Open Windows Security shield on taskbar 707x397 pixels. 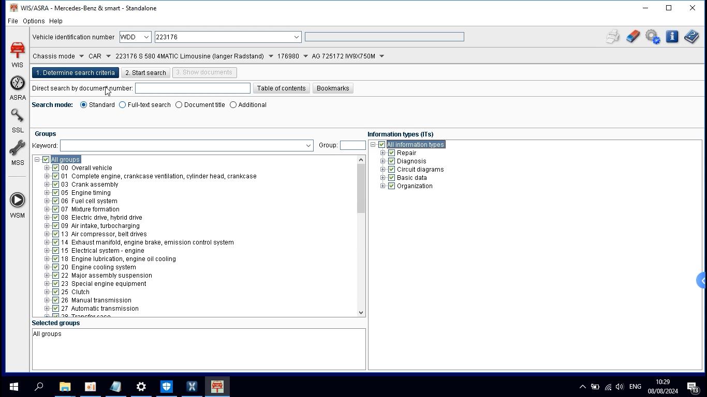tap(166, 387)
